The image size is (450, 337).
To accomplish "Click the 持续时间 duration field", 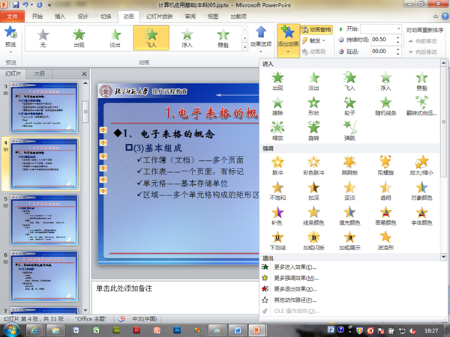I will point(385,39).
